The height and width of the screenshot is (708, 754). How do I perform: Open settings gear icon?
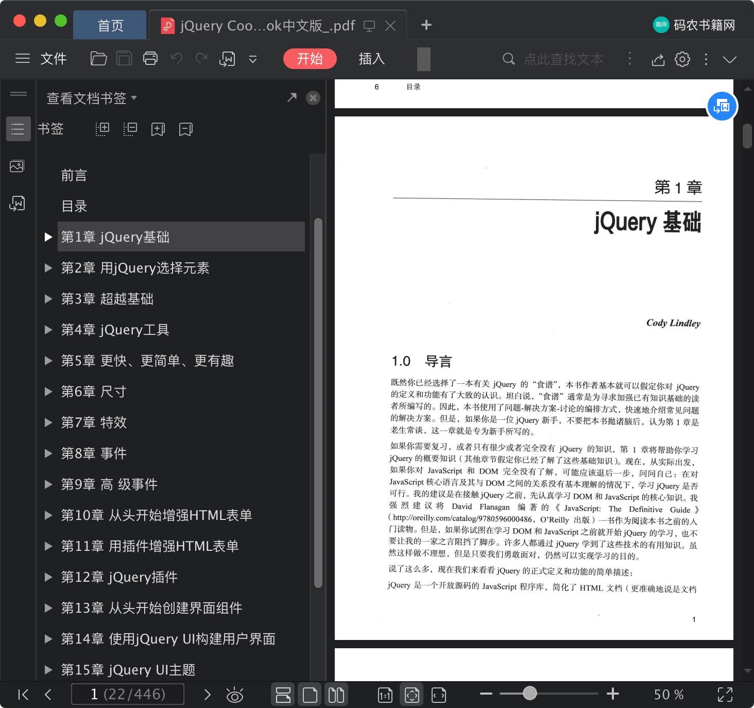pyautogui.click(x=682, y=59)
